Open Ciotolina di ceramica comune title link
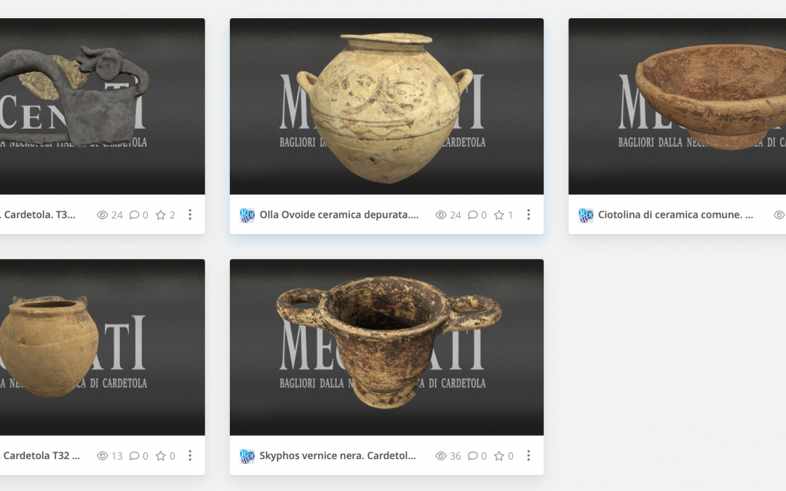 click(675, 215)
